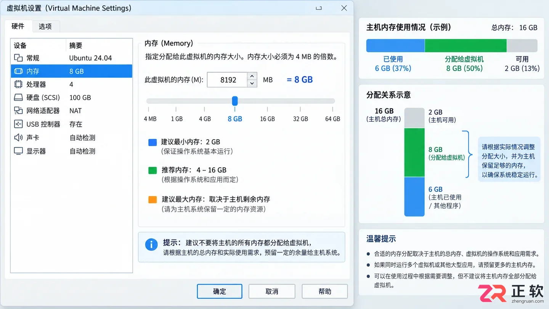Viewport: 549px width, 309px height.
Task: Click the Ubuntu 24.04 summary text
Action: tap(90, 58)
